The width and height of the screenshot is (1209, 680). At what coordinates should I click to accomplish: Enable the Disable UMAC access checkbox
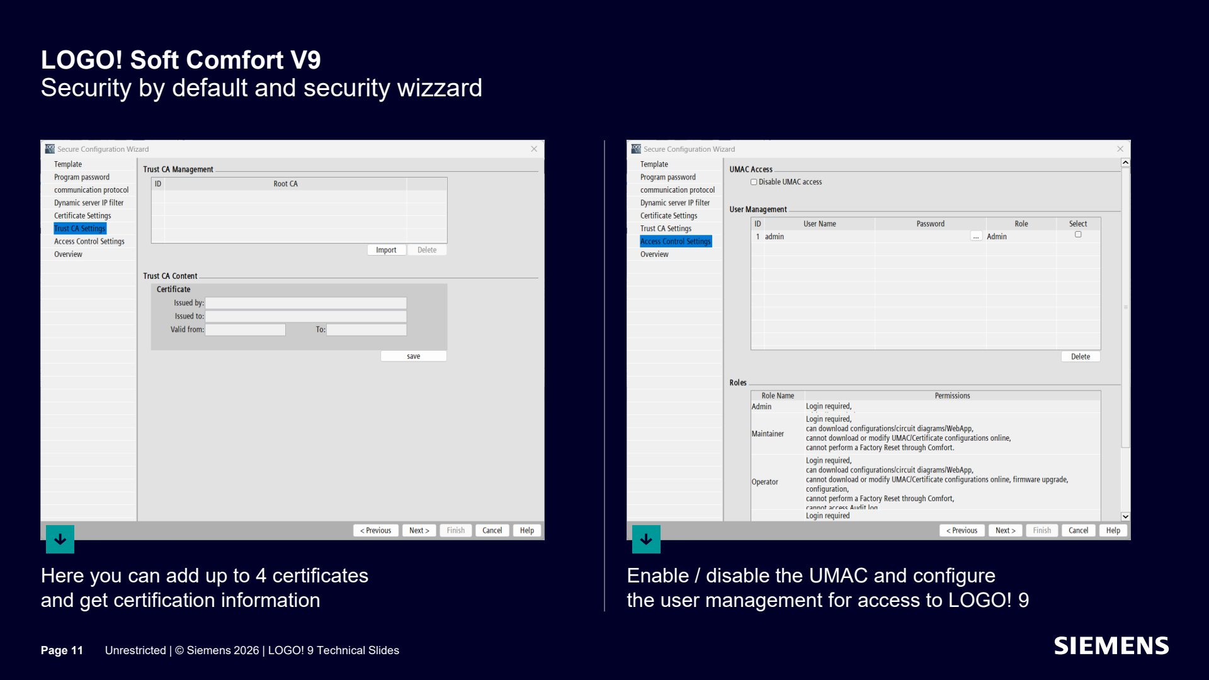[x=754, y=182]
